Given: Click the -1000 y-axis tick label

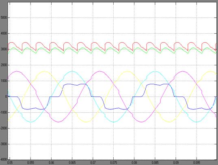Looking at the screenshot, I should click(x=4, y=113).
